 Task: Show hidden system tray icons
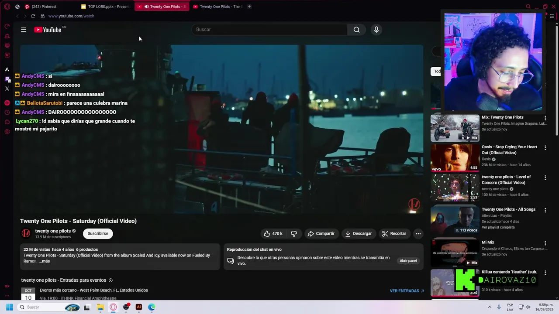click(x=489, y=307)
